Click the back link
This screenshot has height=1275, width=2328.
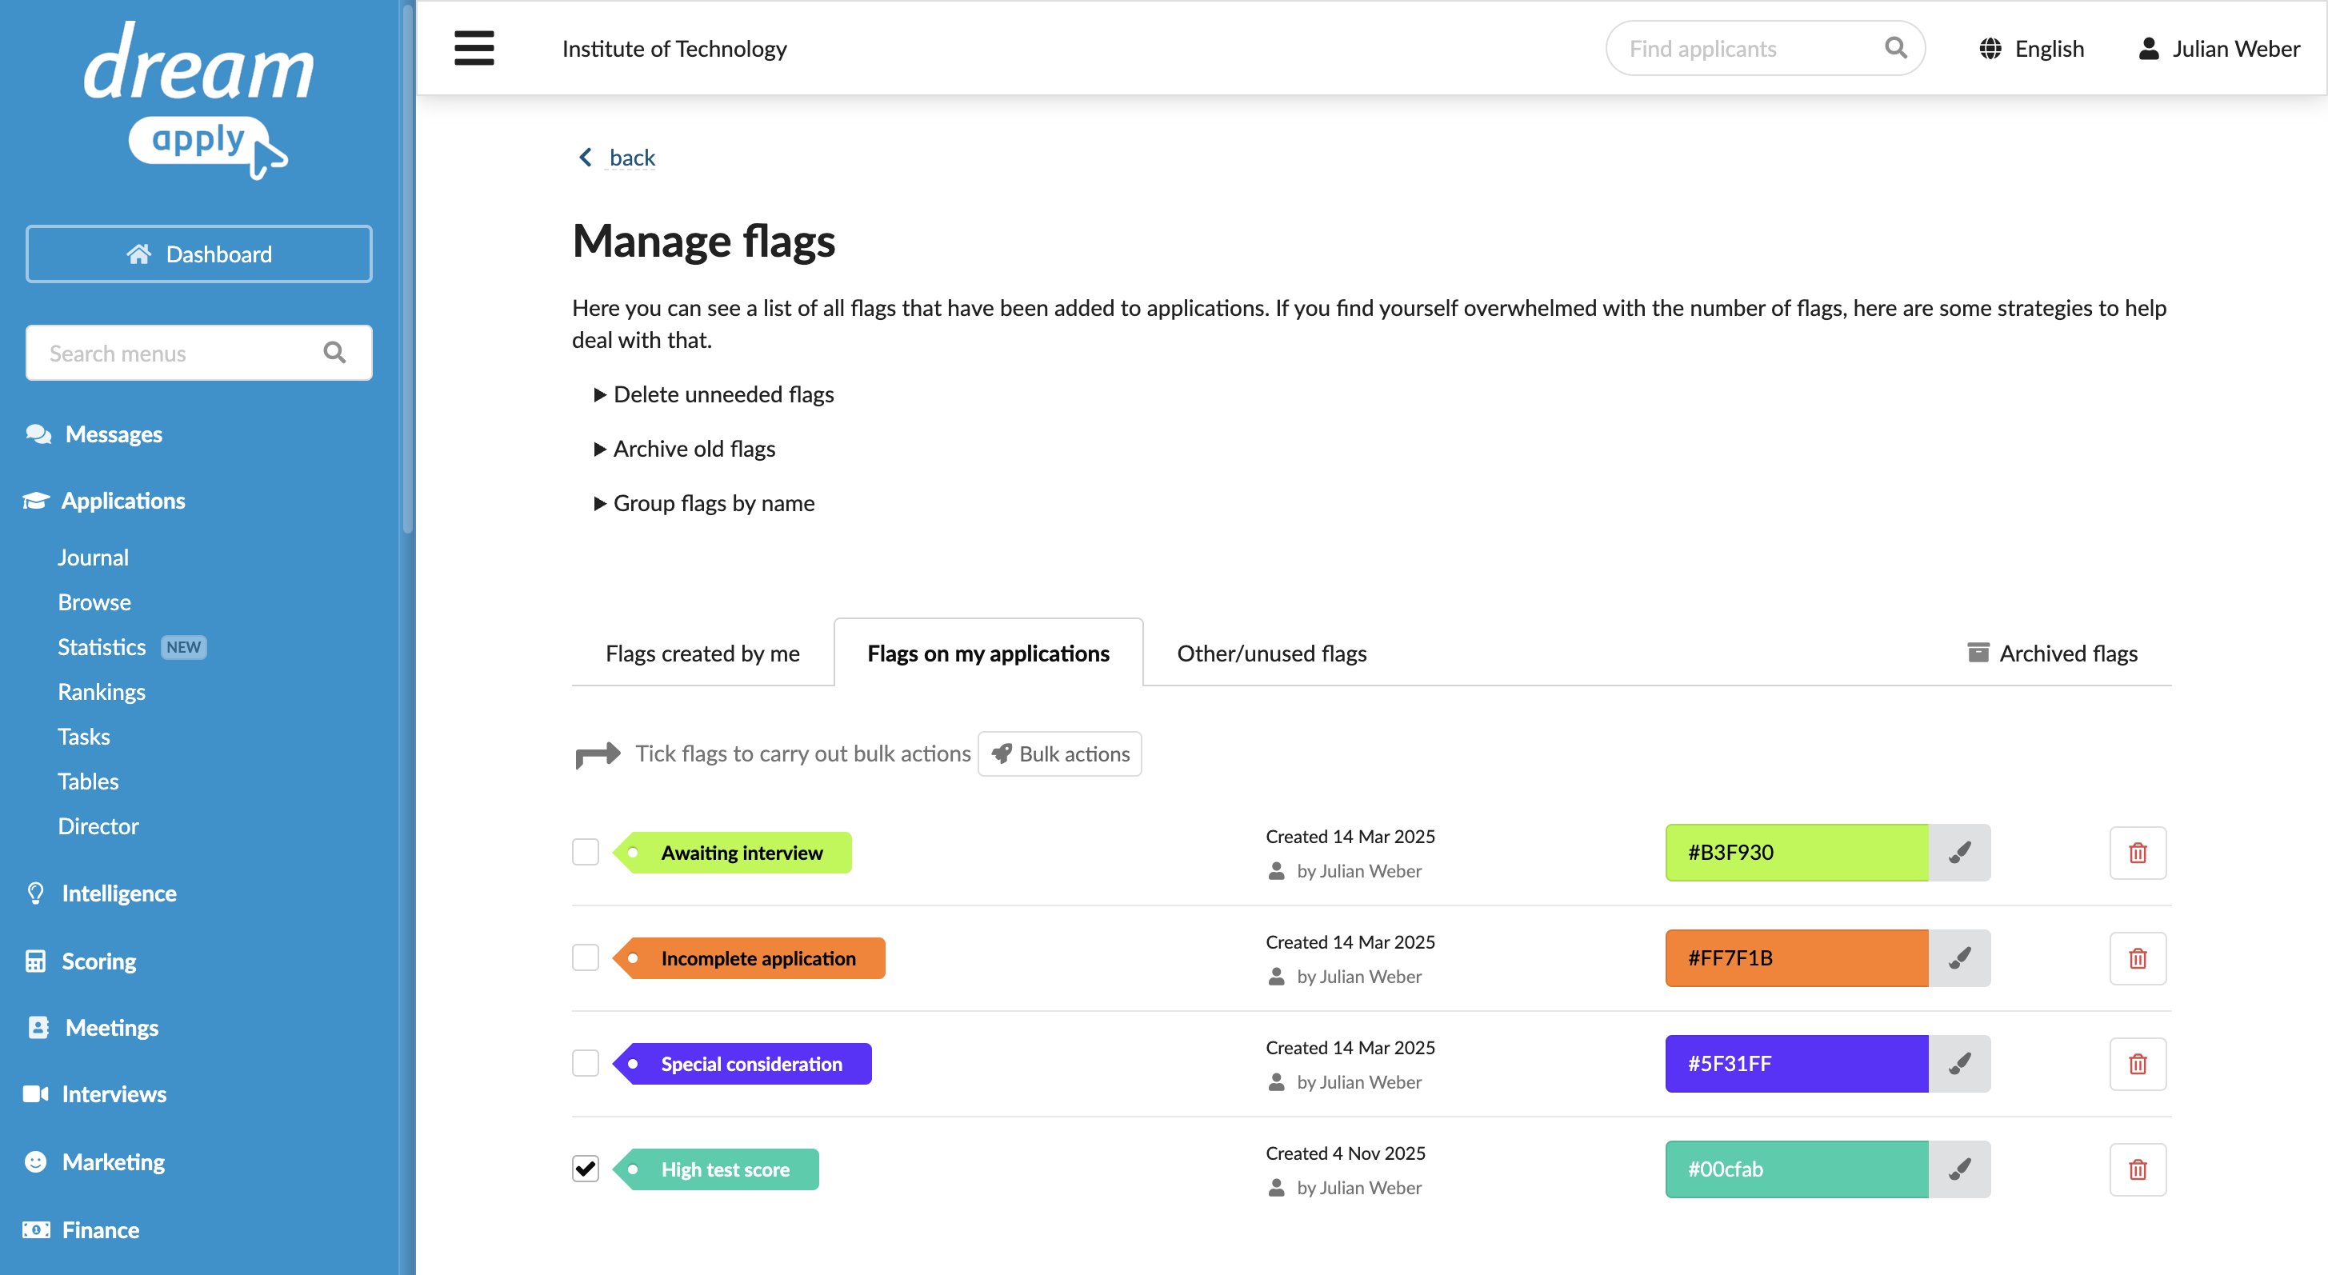pyautogui.click(x=632, y=158)
